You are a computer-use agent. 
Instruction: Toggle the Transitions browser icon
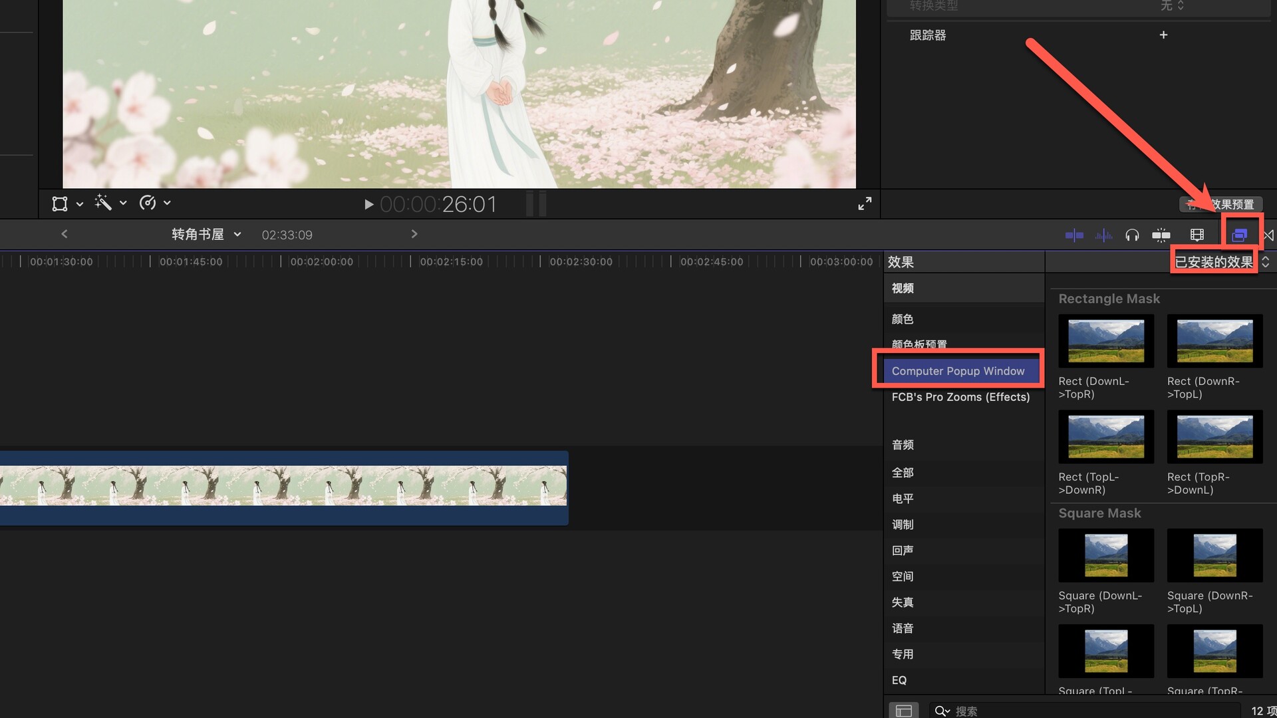(x=1269, y=235)
